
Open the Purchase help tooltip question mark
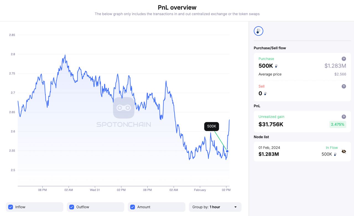coord(343,59)
